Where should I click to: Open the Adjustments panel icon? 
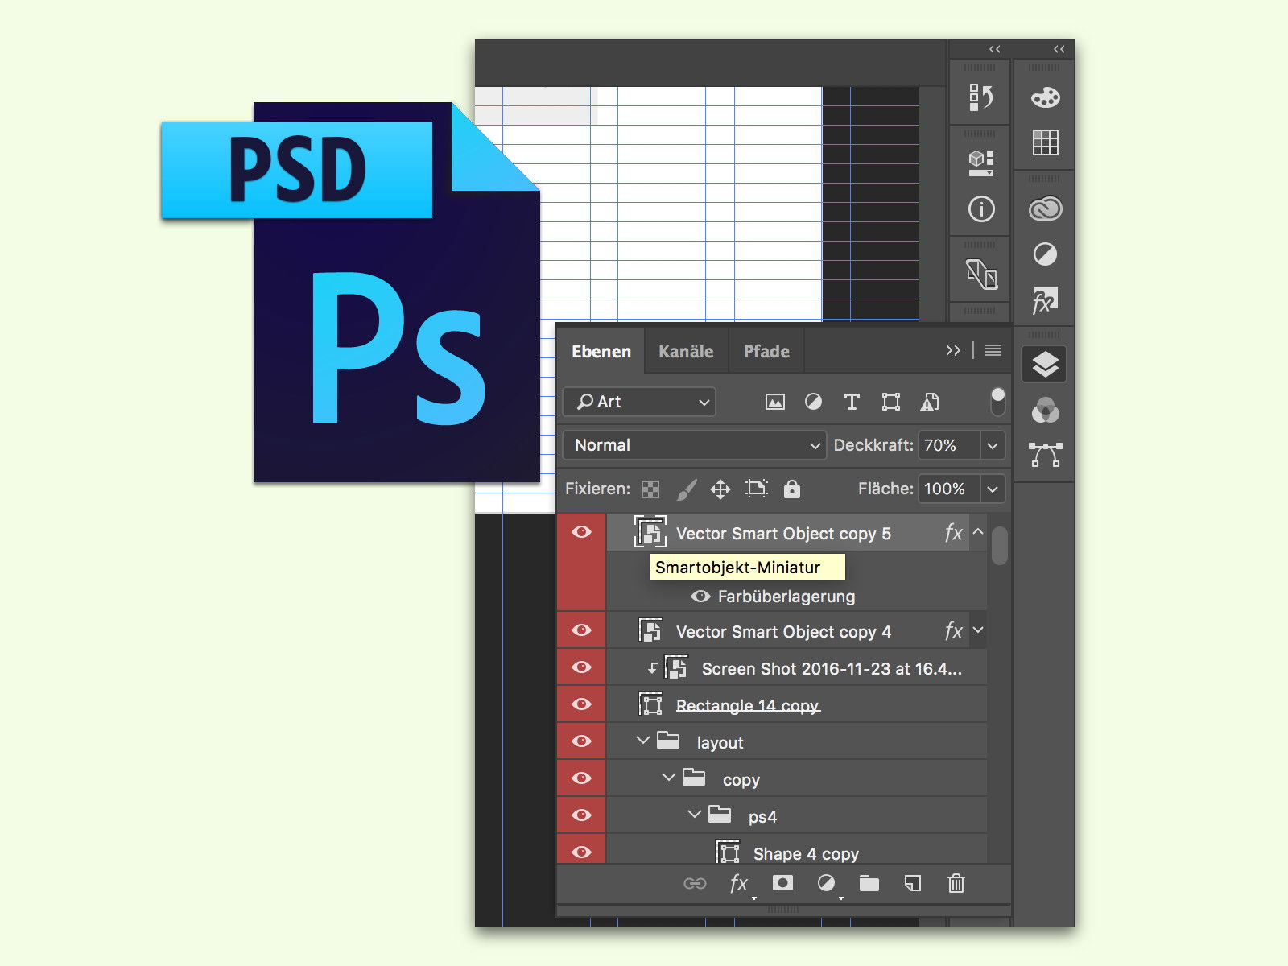tap(1045, 254)
